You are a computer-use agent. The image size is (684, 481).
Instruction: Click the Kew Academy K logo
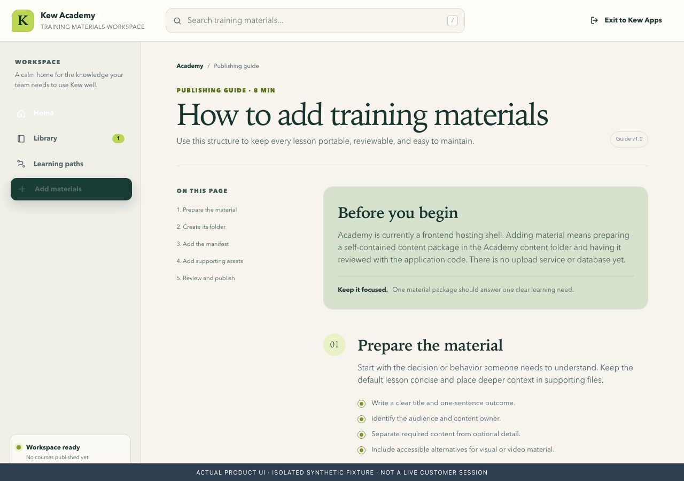coord(23,21)
